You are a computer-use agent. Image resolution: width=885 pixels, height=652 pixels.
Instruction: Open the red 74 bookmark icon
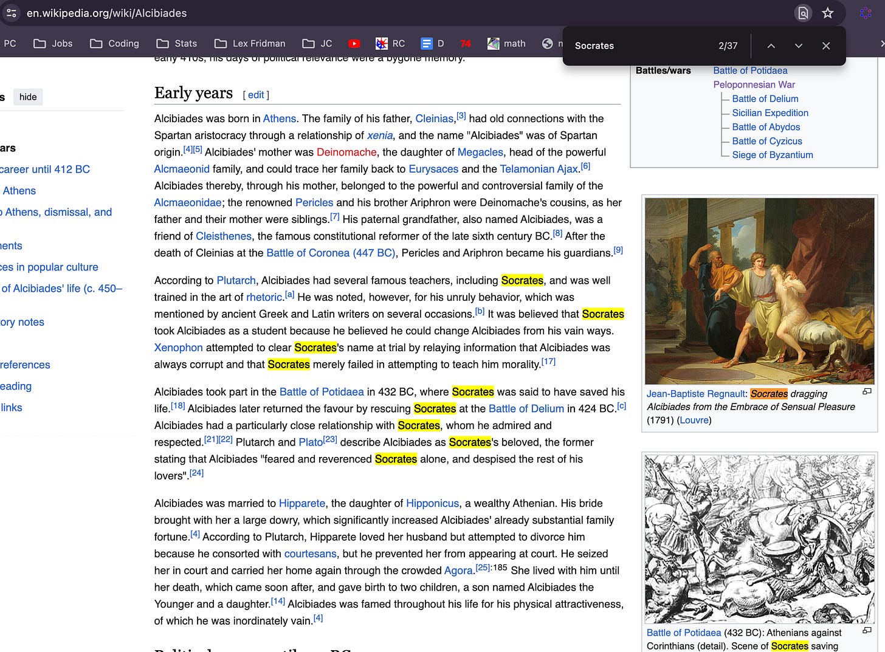point(466,43)
